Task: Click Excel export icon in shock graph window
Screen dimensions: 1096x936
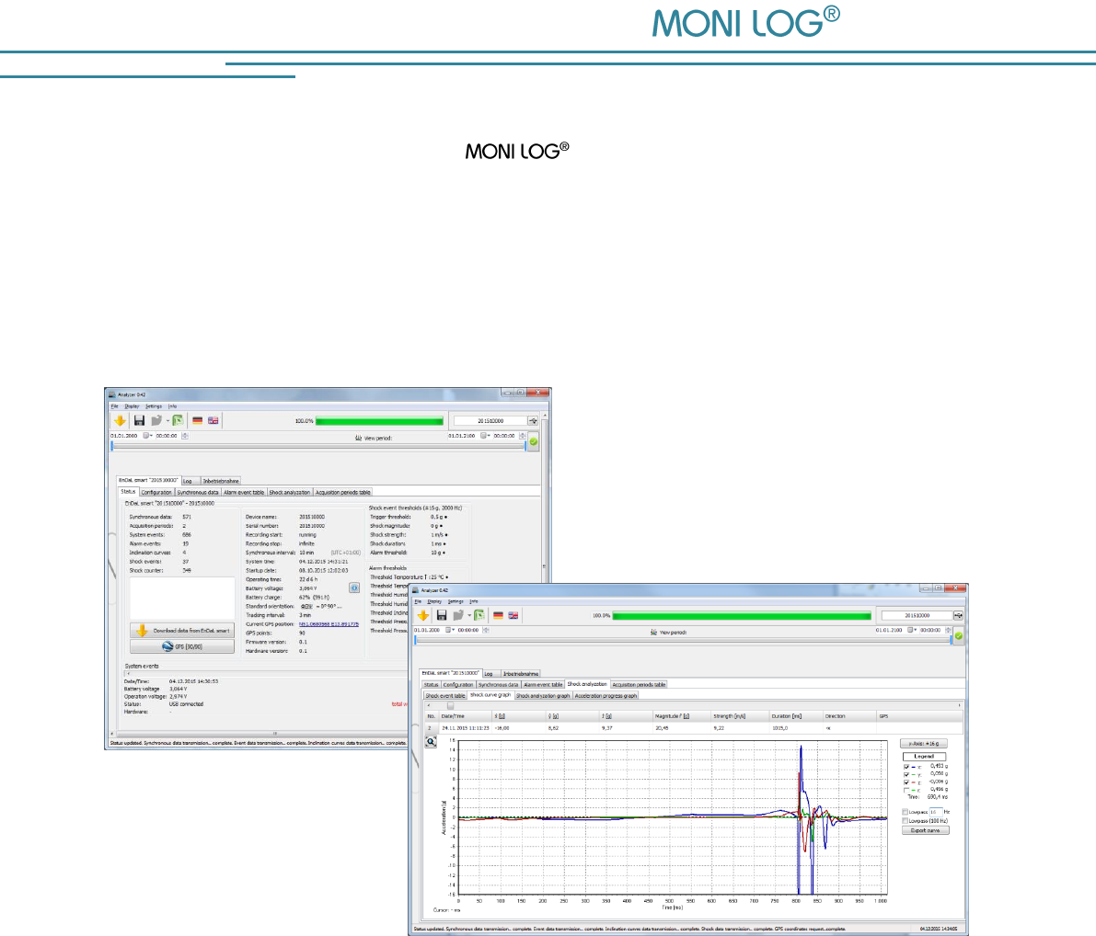Action: 479,615
